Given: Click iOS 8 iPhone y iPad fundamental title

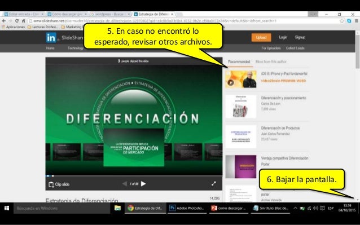Looking at the screenshot, I should click(284, 74).
